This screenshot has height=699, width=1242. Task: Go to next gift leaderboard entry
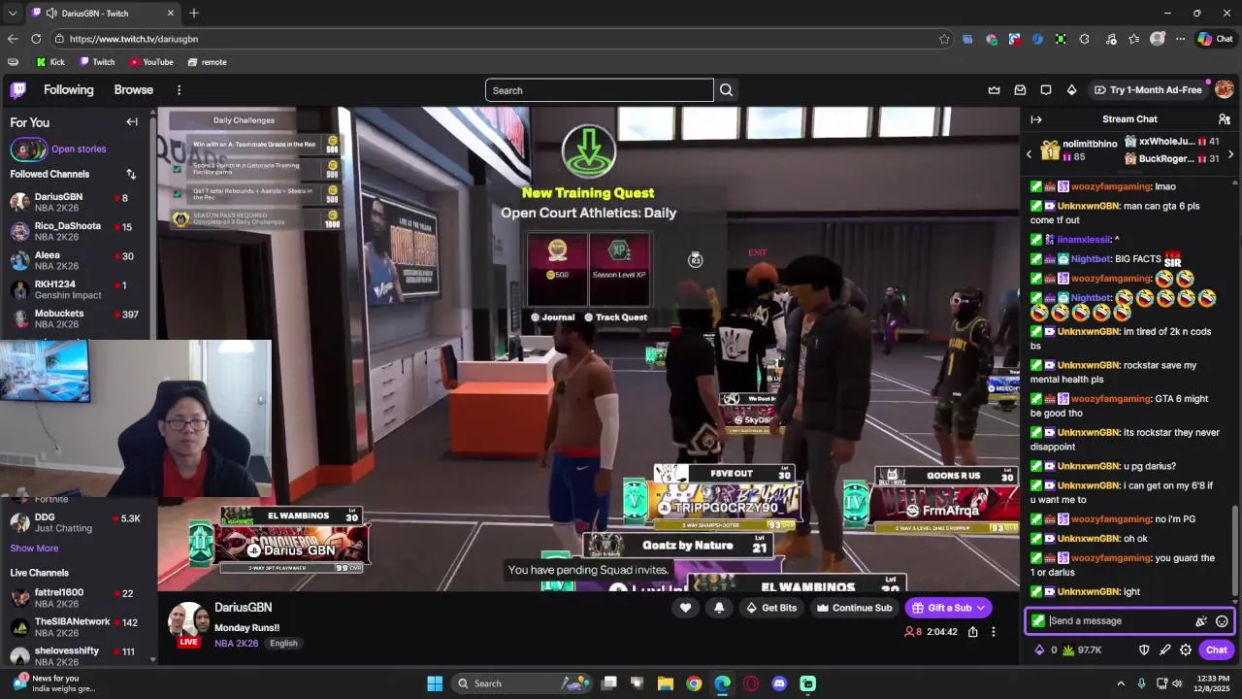(x=1230, y=154)
